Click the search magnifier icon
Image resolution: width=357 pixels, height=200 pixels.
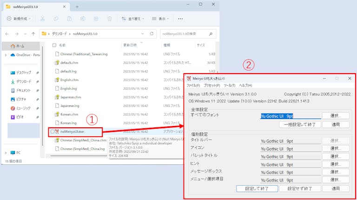(x=211, y=34)
